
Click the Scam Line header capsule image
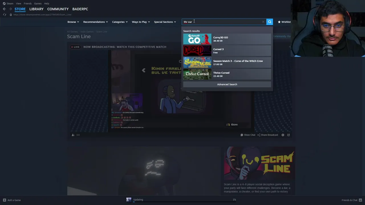pos(259,163)
